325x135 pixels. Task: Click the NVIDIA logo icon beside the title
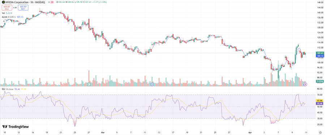point(4,2)
